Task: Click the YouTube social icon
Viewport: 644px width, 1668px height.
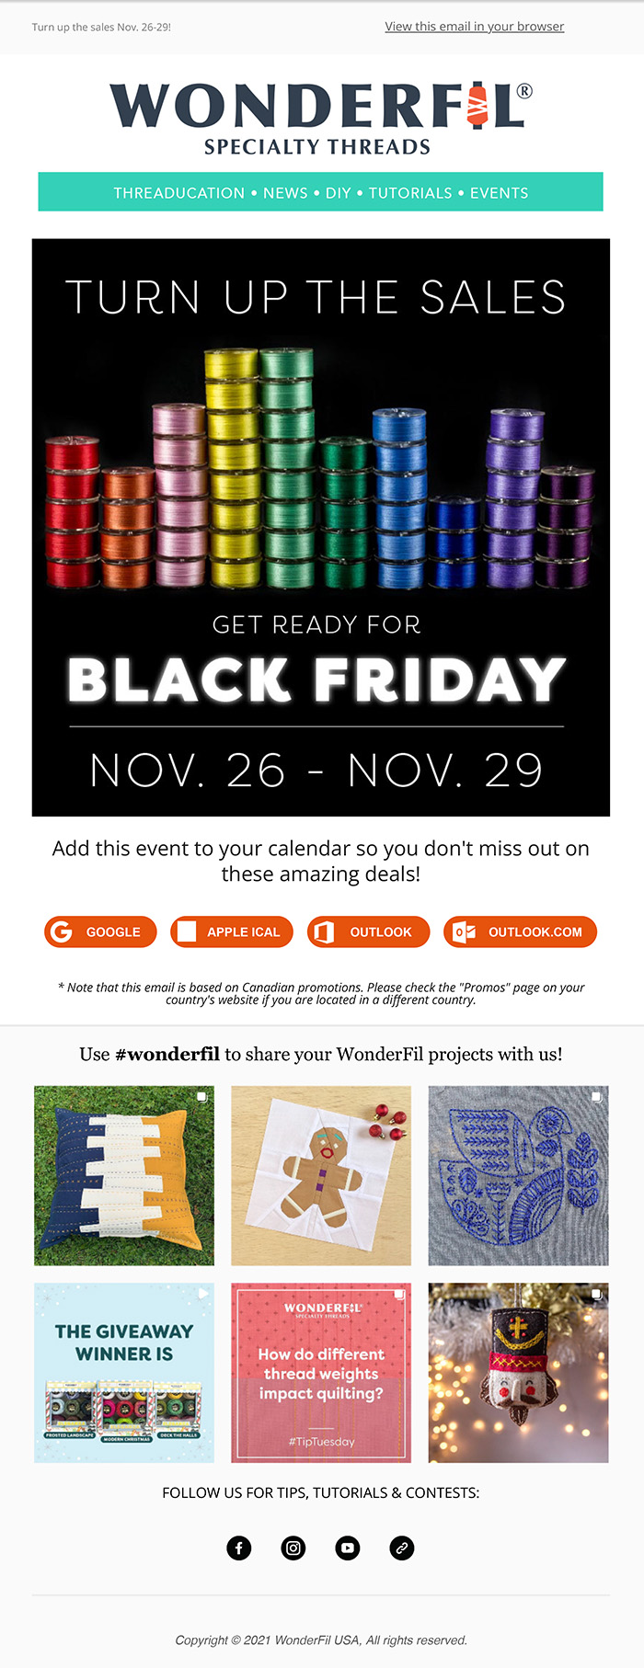Action: coord(348,1548)
